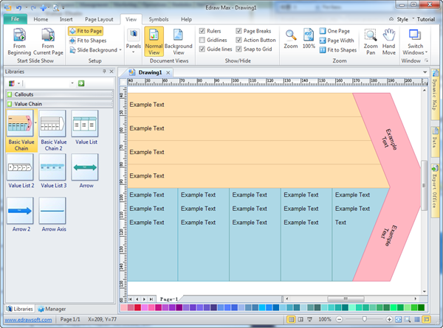Toggle the Rulers checkbox
Screen dimensions: 443x328
coord(202,31)
